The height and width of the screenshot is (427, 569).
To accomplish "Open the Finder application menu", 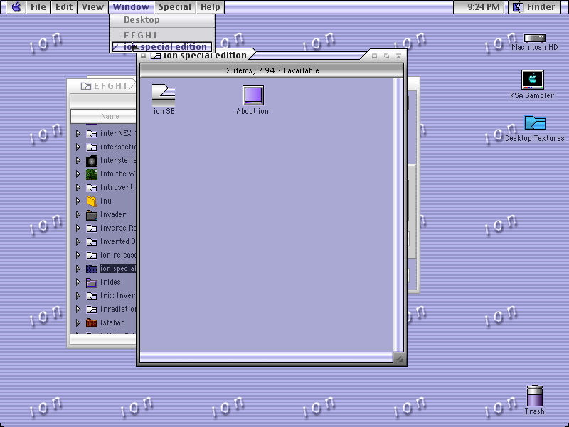I will (536, 7).
